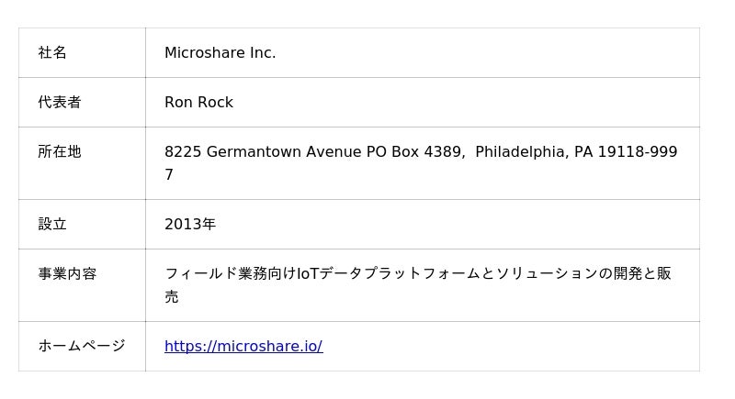Screen dimensions: 735x399
Task: Click the 代表者 label cell
Action: coord(60,103)
